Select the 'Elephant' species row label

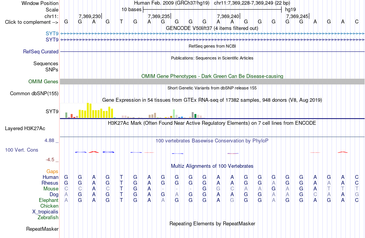click(48, 200)
